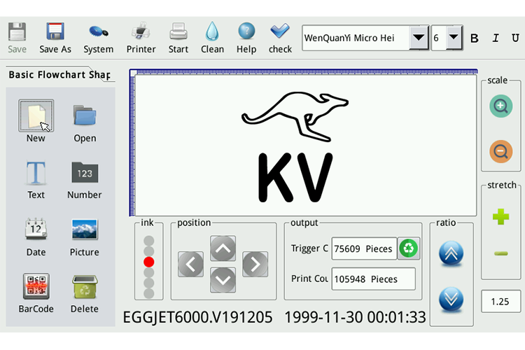Zoom in with the green scale magnifier
Viewport: 525px width, 350px height.
501,106
